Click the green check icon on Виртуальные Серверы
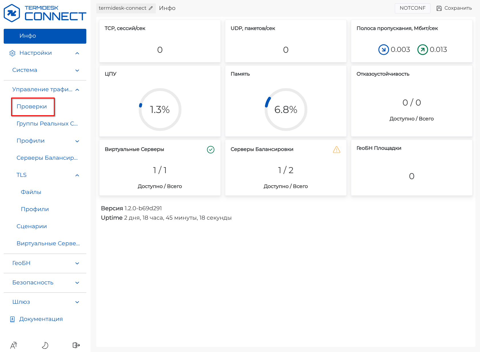480x352 pixels. (x=211, y=149)
